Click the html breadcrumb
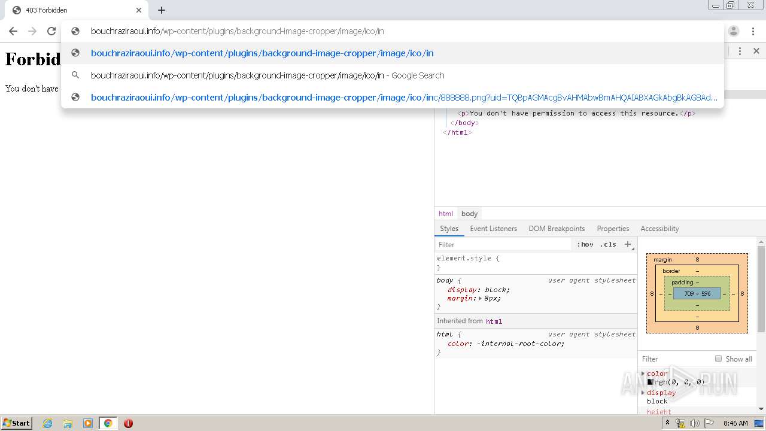 click(x=446, y=214)
